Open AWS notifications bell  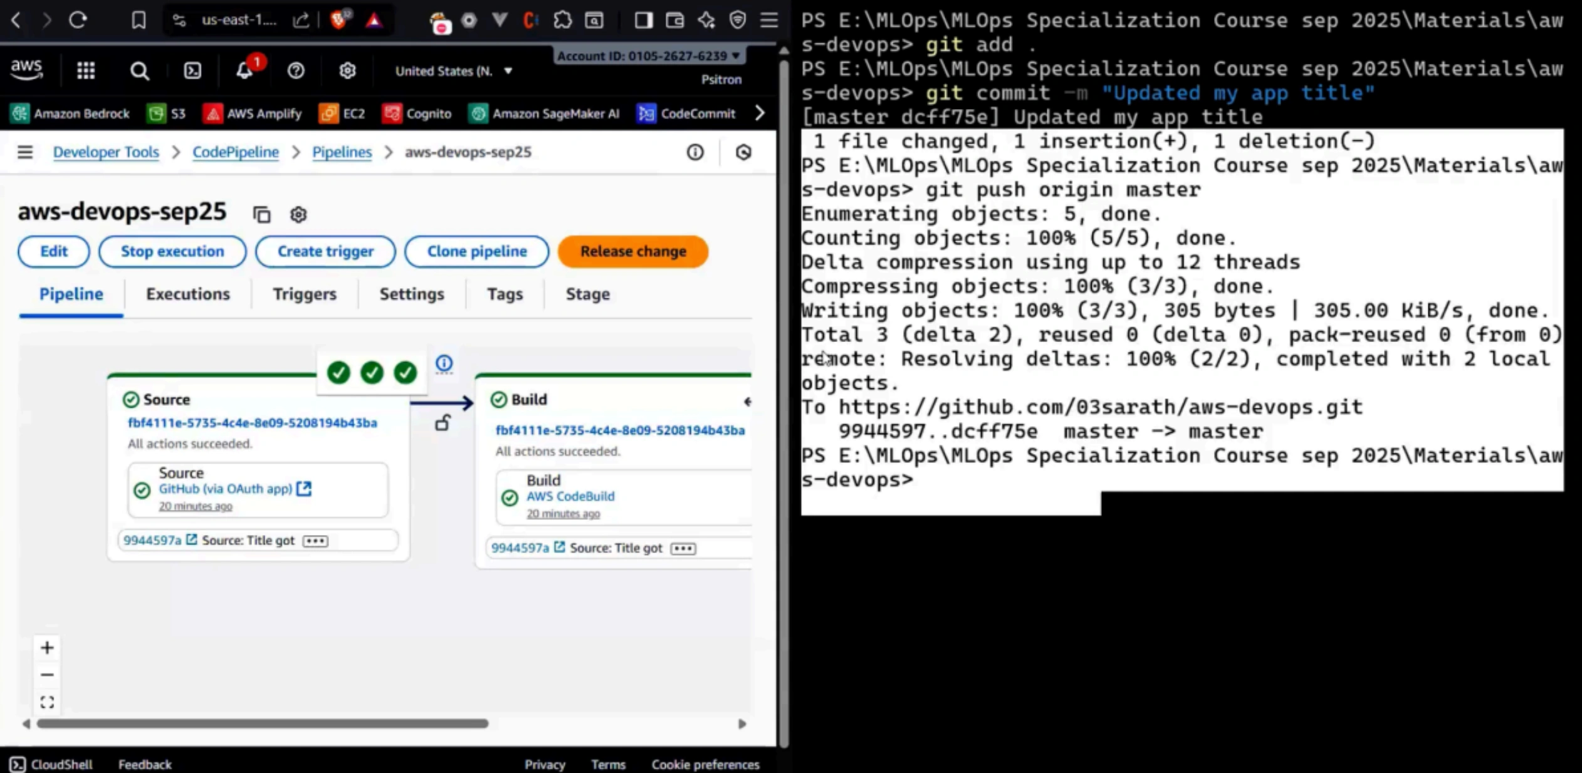point(244,71)
